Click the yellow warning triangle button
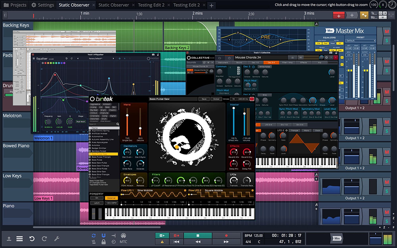The width and height of the screenshot is (397, 248). pyautogui.click(x=162, y=242)
